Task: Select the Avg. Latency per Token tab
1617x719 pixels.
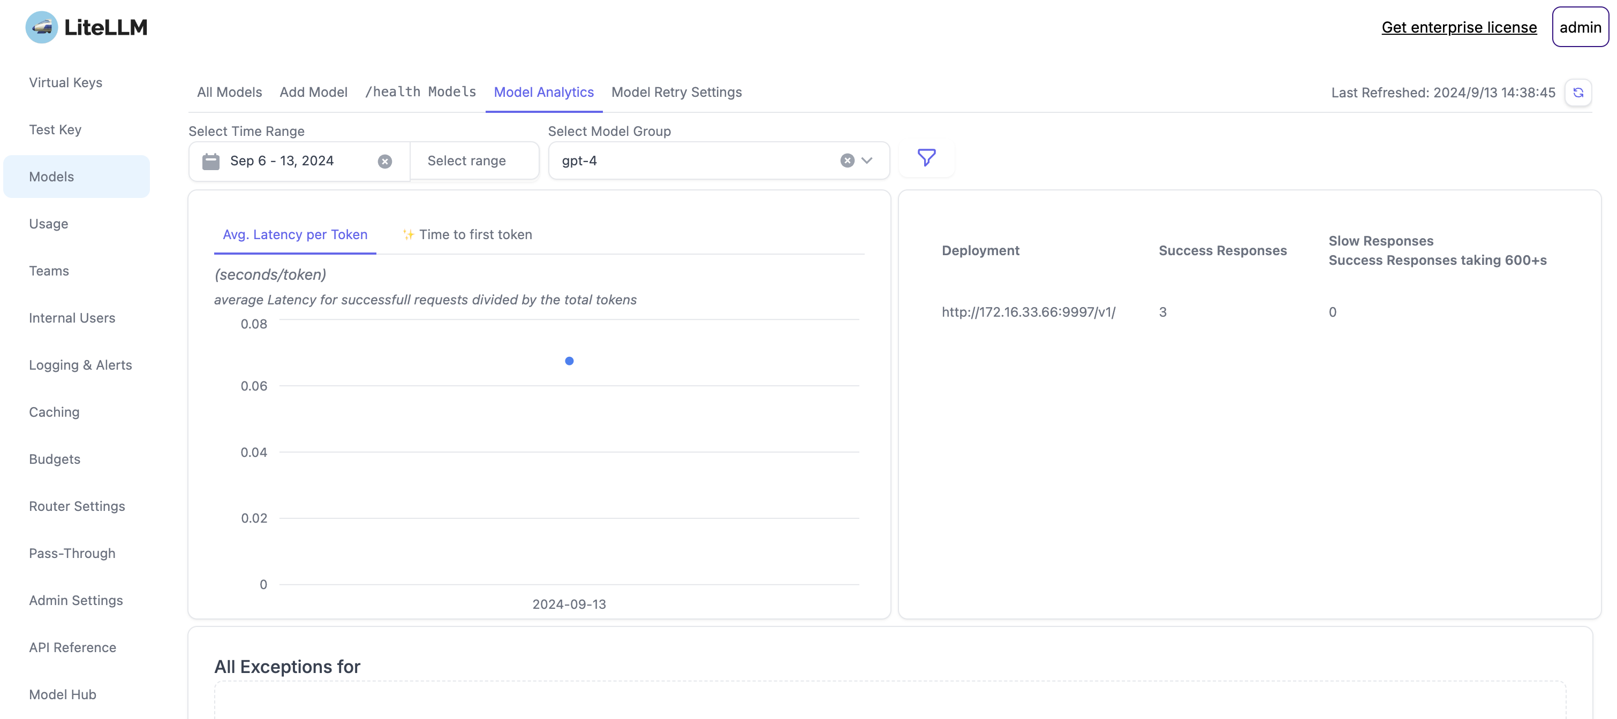Action: click(294, 235)
